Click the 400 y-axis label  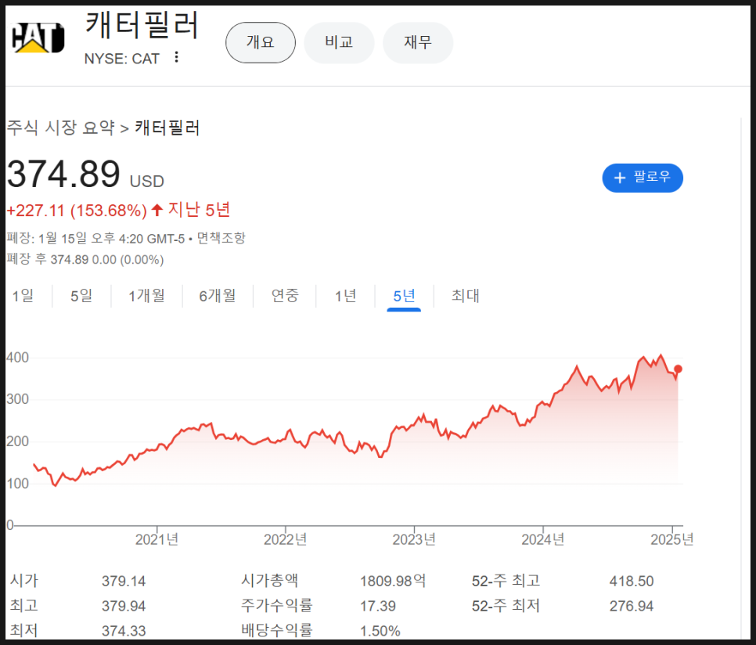pyautogui.click(x=17, y=358)
